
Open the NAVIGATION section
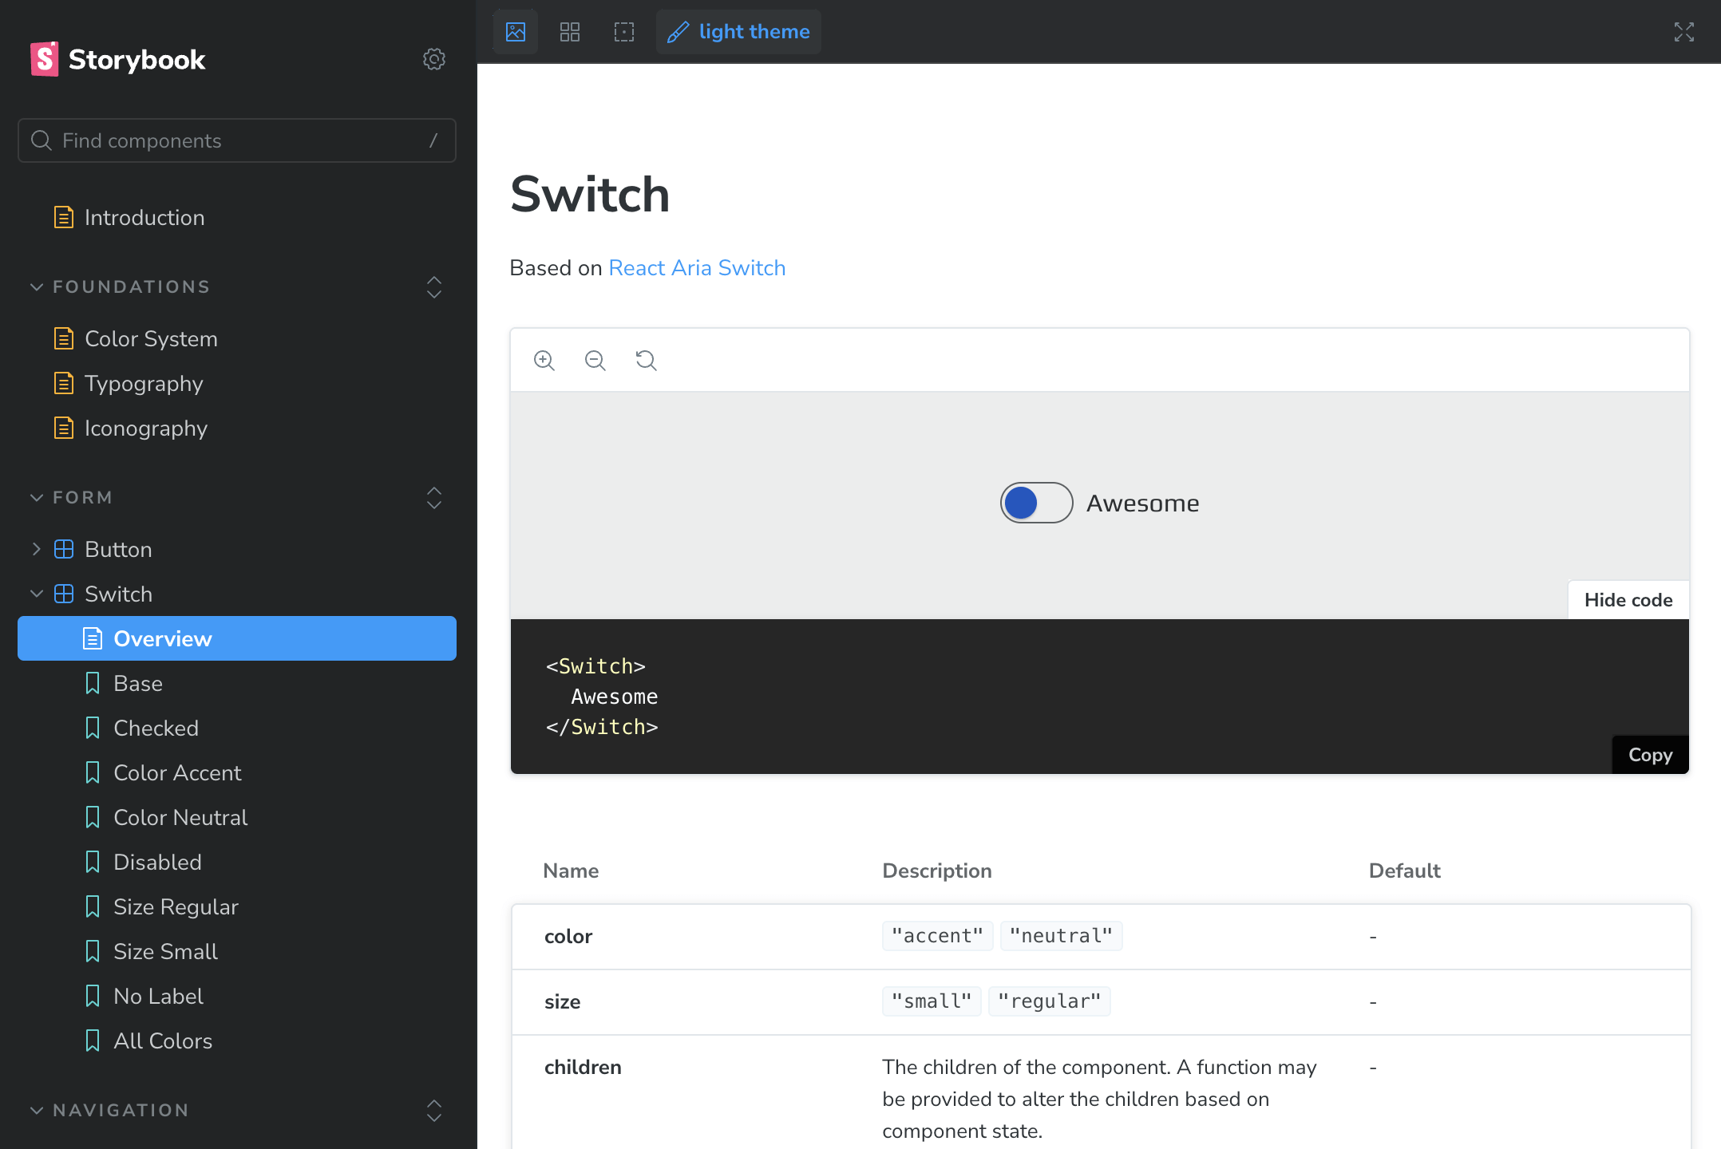119,1111
